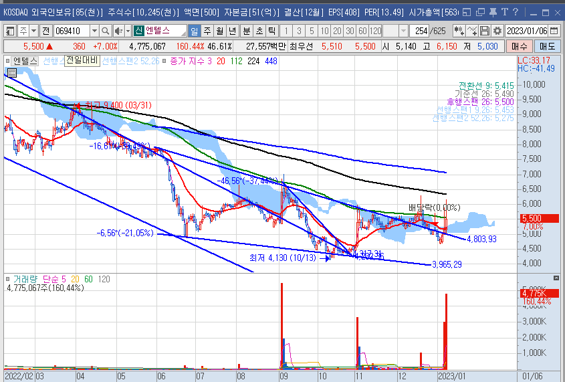The width and height of the screenshot is (565, 382).
Task: Click the candle count field showing 254
Action: point(421,31)
